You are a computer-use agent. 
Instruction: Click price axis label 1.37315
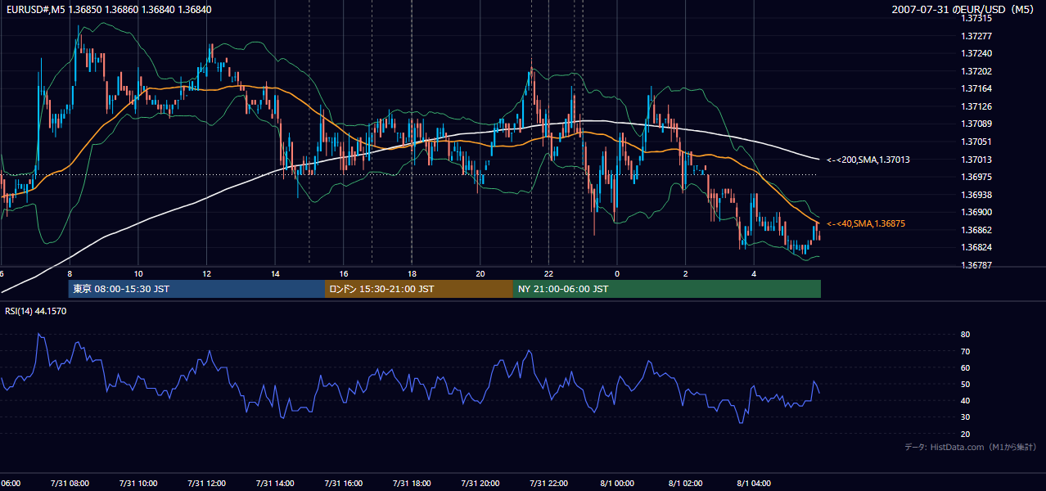(976, 18)
